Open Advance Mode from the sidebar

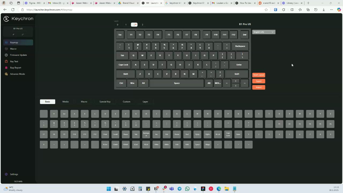(x=18, y=74)
